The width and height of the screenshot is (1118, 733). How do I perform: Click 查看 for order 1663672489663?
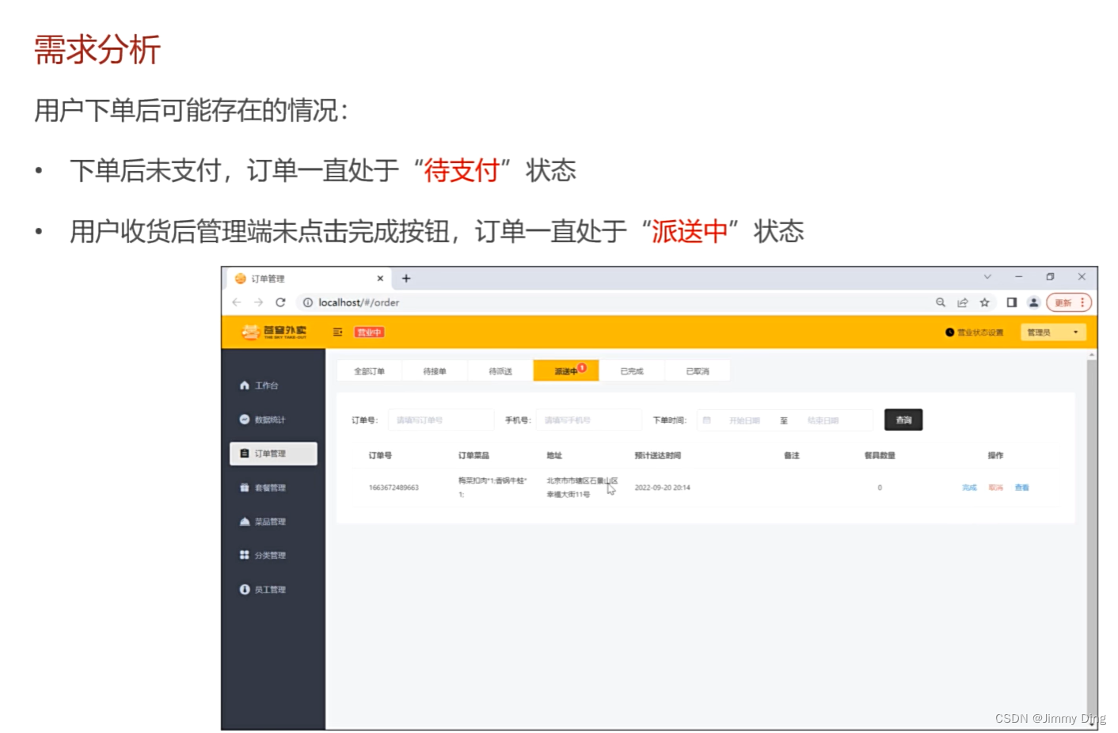(x=1021, y=488)
